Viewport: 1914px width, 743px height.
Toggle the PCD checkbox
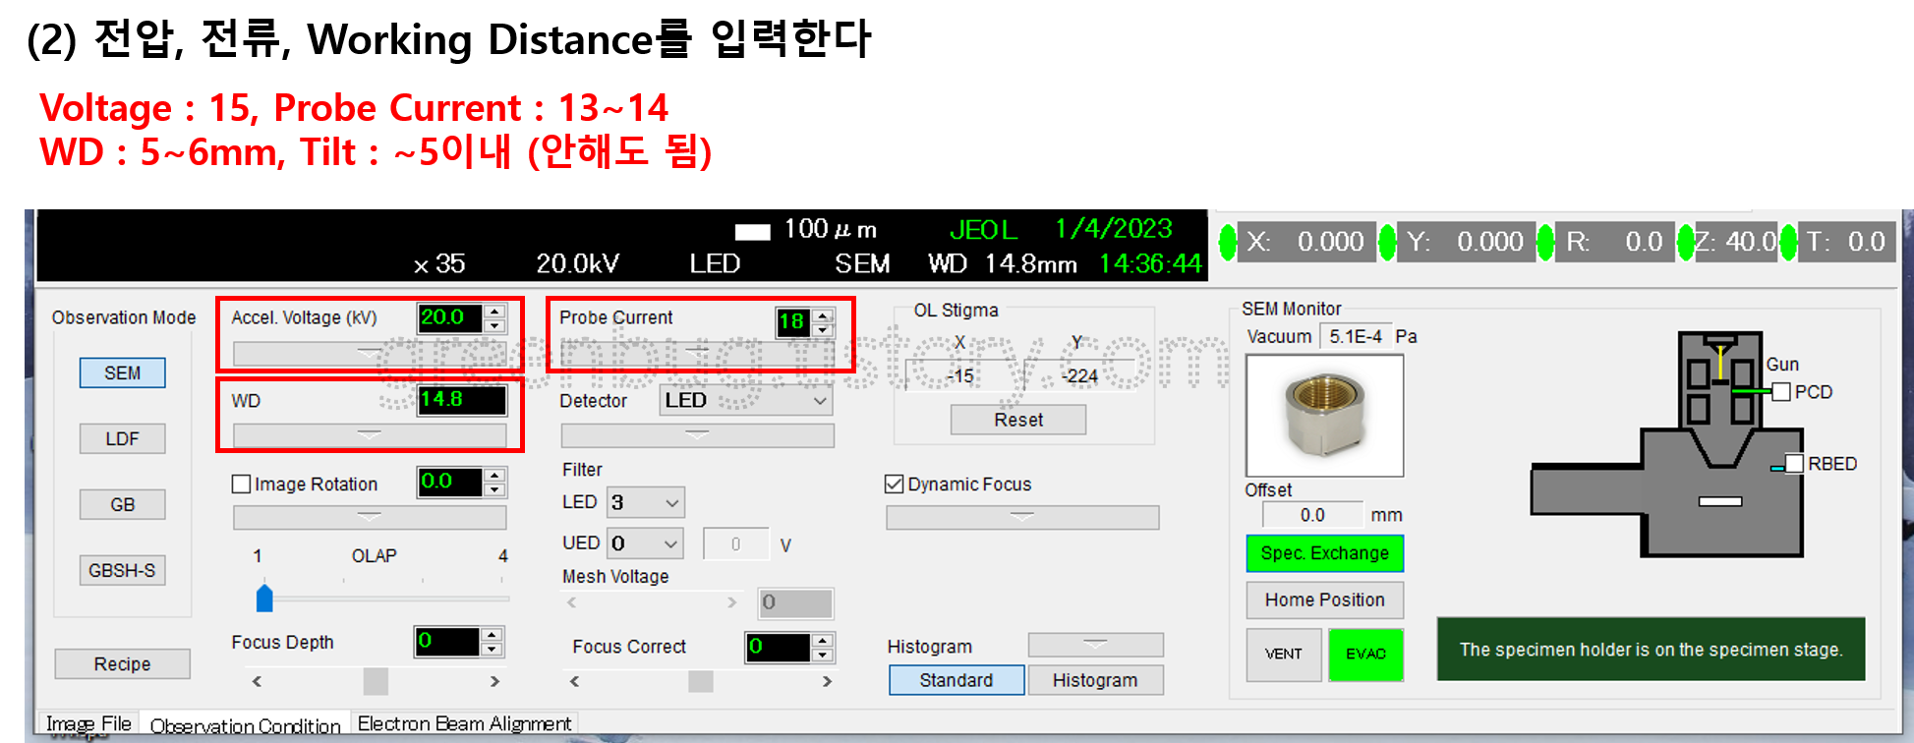pyautogui.click(x=1781, y=392)
